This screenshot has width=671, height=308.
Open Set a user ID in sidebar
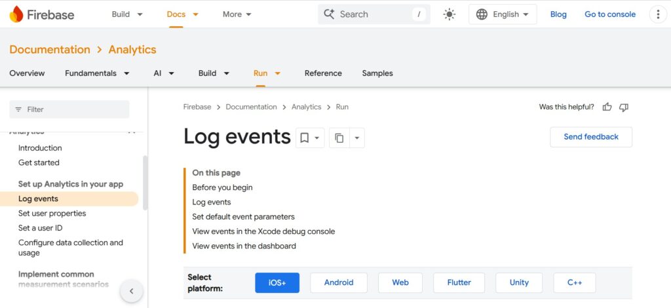pos(40,228)
